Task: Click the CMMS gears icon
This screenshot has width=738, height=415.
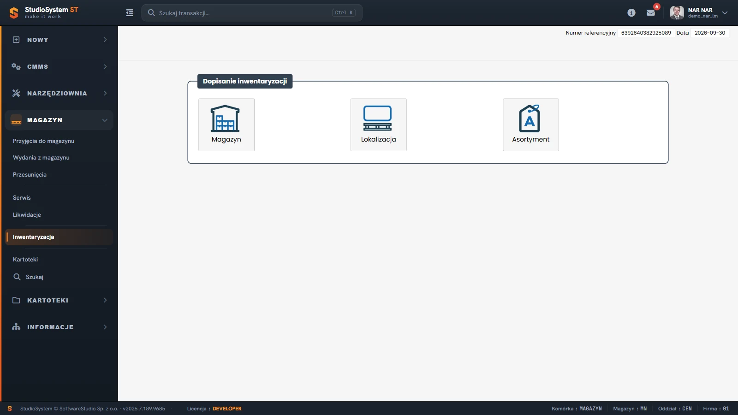Action: 16,66
